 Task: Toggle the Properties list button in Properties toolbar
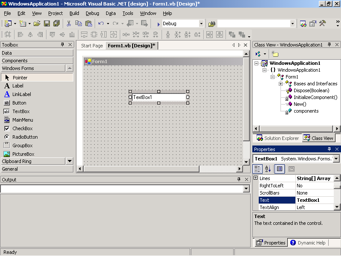280,169
